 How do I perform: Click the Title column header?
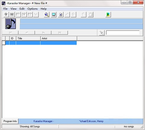point(28,38)
